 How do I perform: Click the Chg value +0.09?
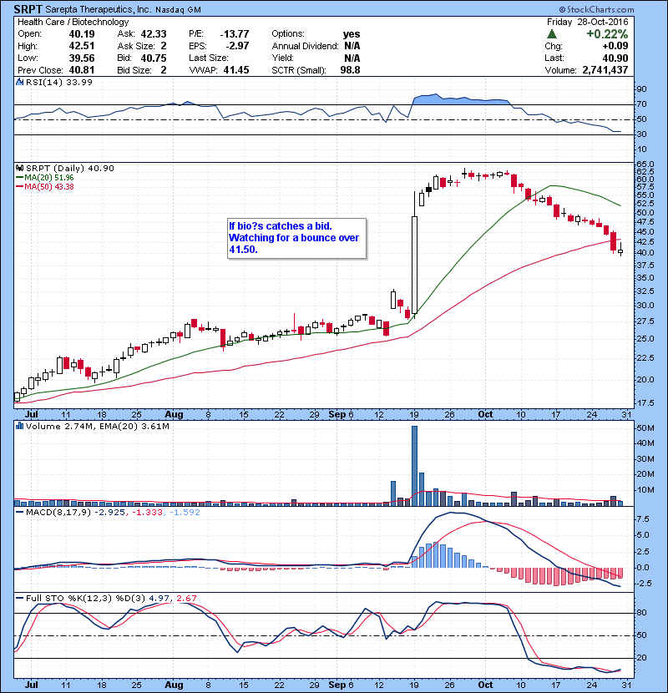615,46
